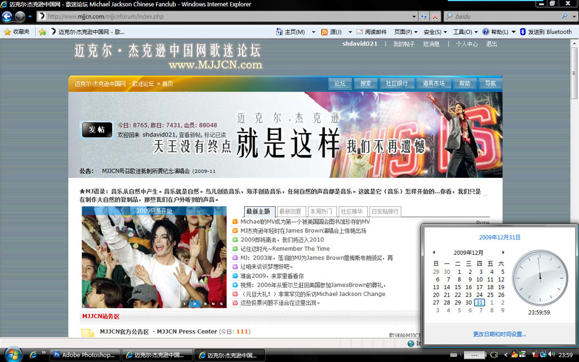Click Send to Bluetooth (发送到 Bluetooth) button
Screen dimensions: 579x362
(x=546, y=32)
